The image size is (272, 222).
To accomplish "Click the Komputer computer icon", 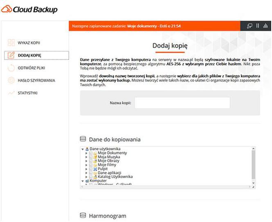I will click(x=87, y=181).
